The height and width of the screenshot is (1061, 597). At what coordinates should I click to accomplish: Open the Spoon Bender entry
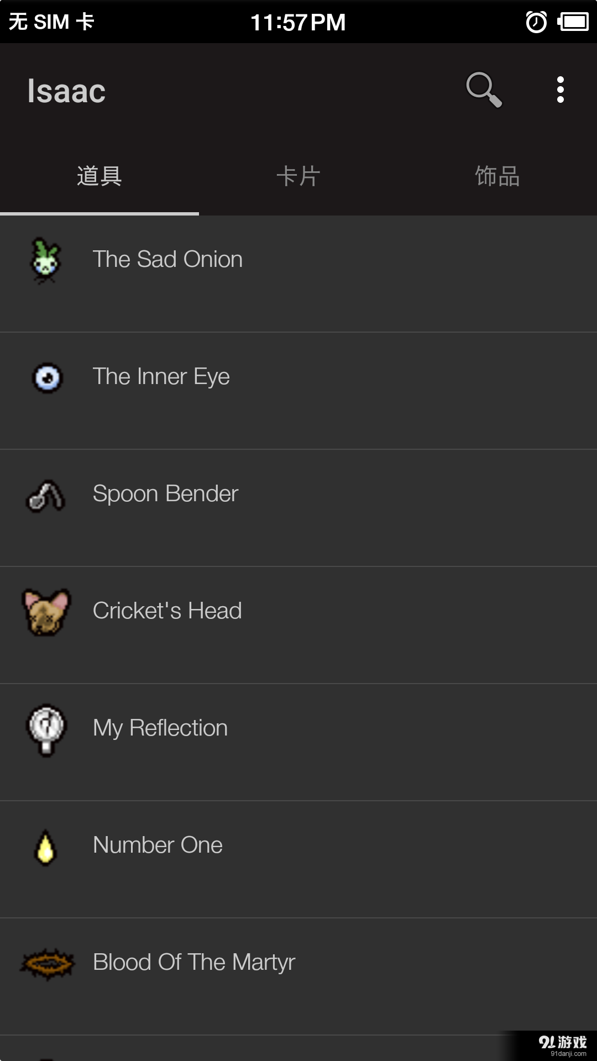click(165, 494)
